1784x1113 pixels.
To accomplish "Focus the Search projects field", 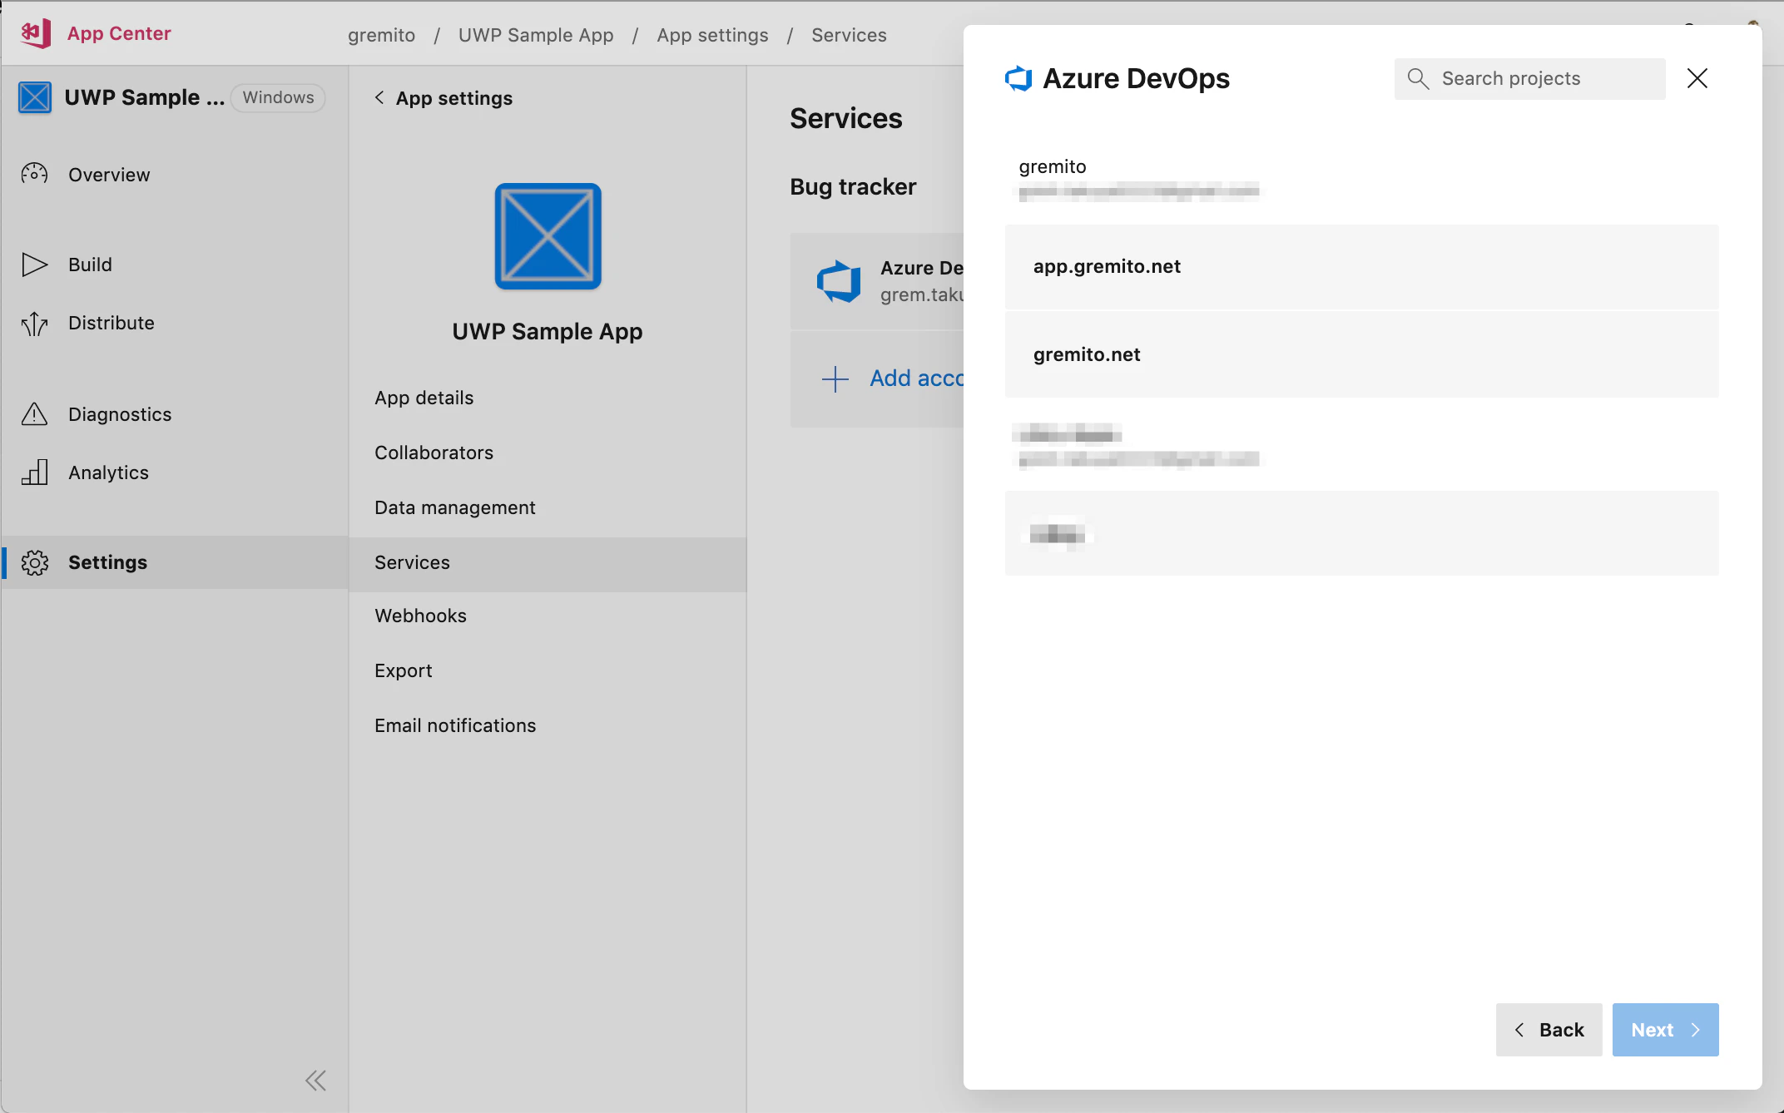I will point(1529,78).
